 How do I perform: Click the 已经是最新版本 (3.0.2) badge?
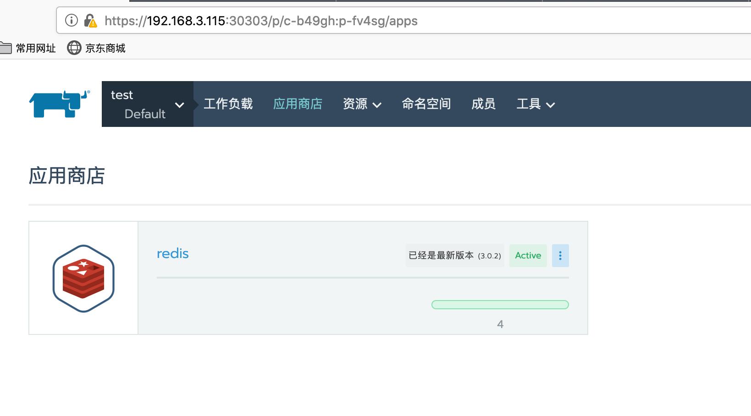(x=455, y=256)
